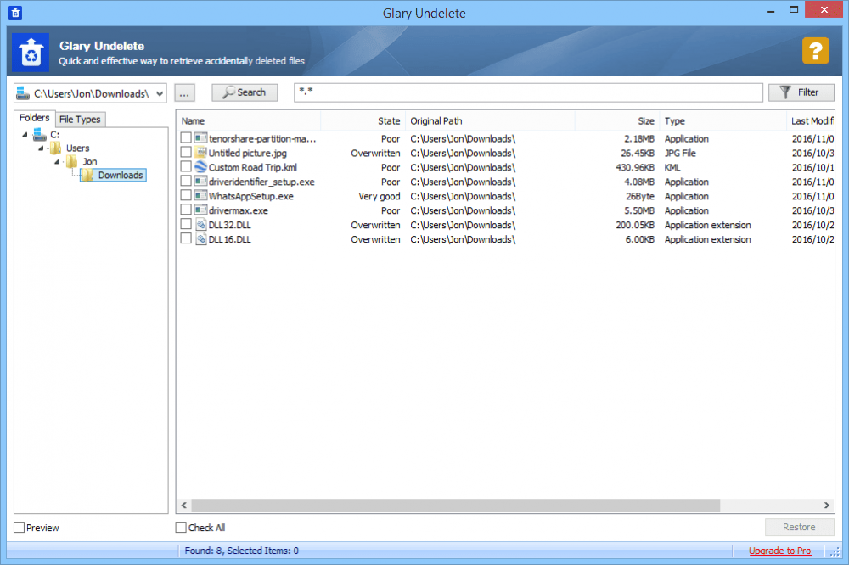
Task: Select the Folders tab
Action: point(35,119)
